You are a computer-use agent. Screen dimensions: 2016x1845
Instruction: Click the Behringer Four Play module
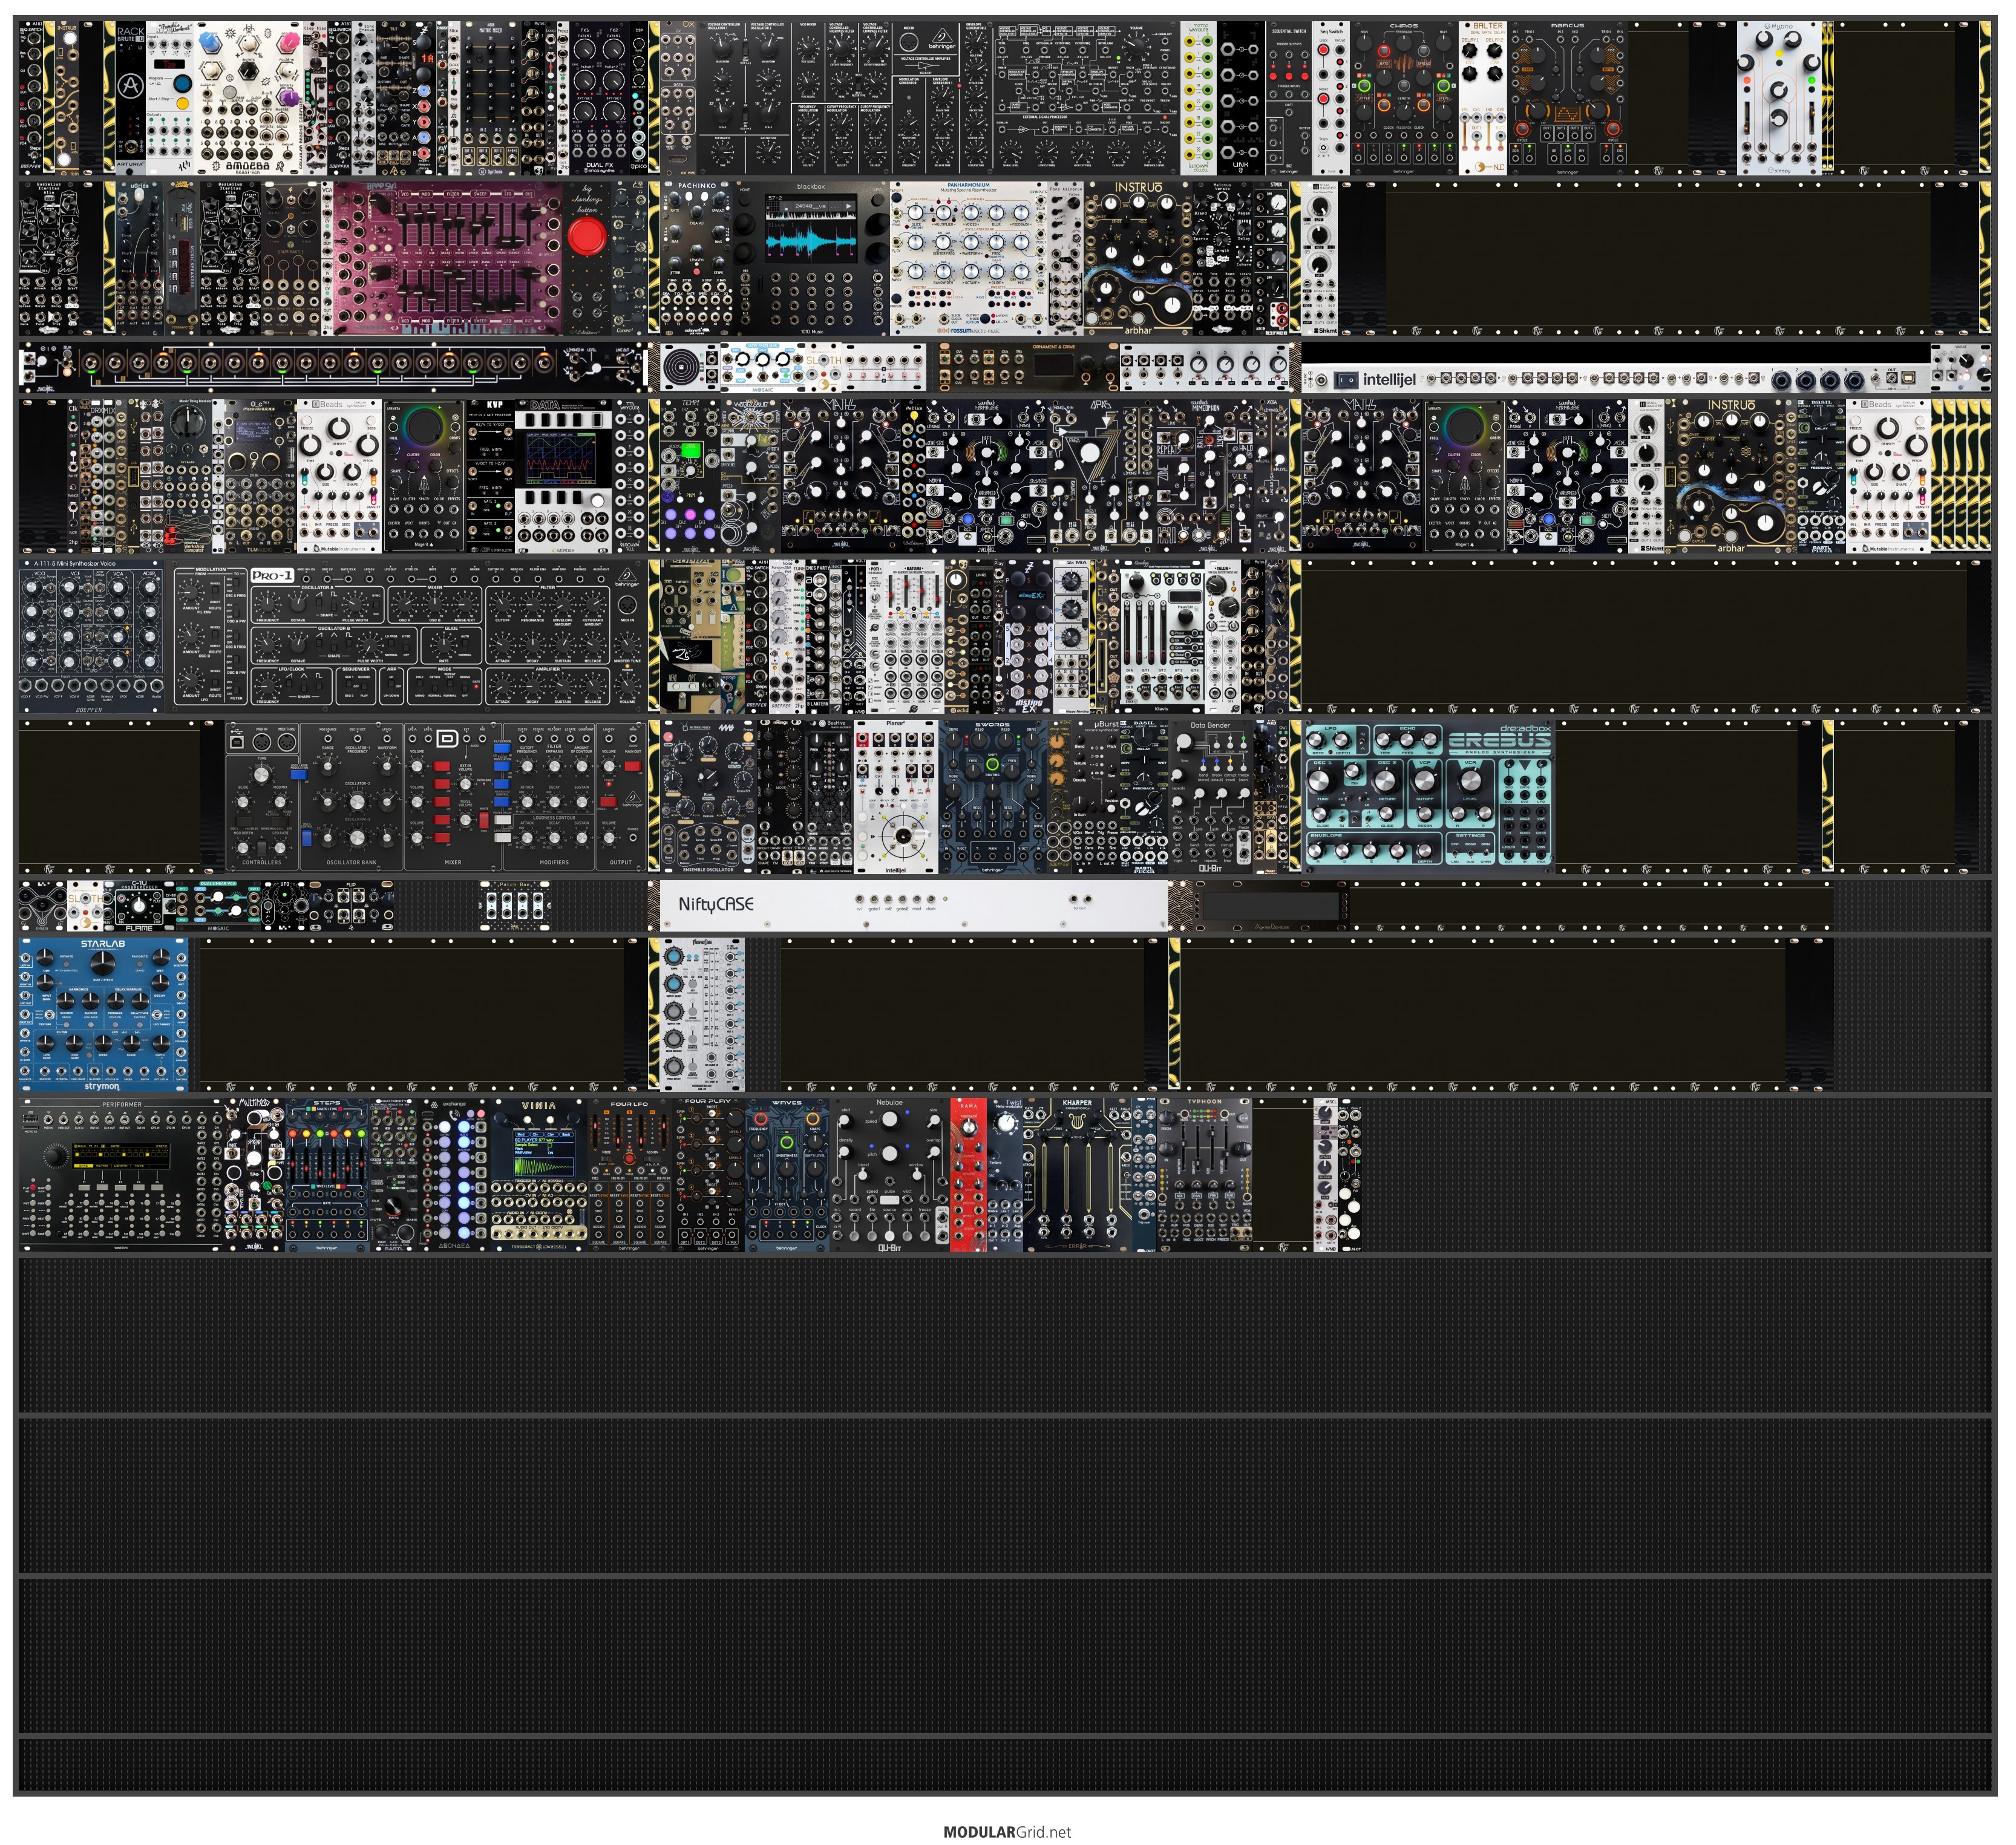[x=708, y=1175]
